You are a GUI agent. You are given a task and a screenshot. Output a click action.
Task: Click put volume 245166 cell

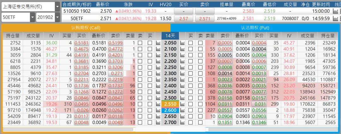307,98
